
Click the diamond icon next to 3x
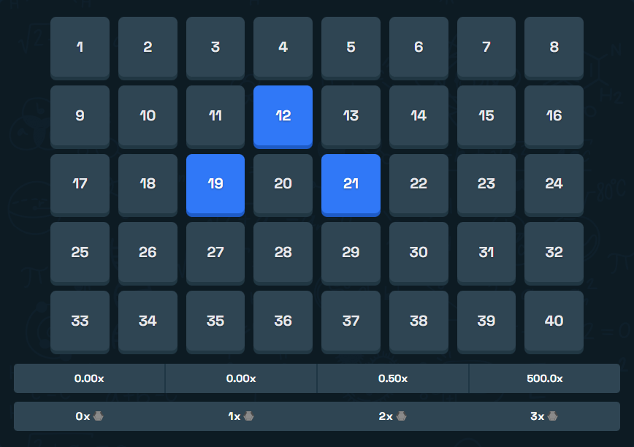tap(551, 416)
